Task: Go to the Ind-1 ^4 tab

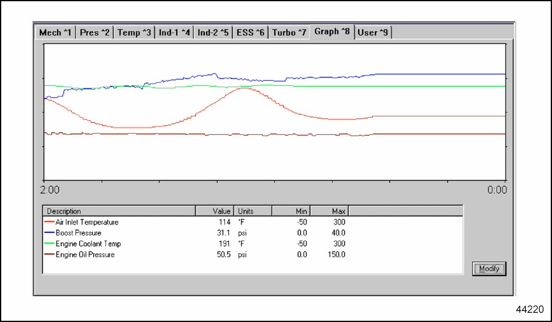Action: [x=174, y=33]
